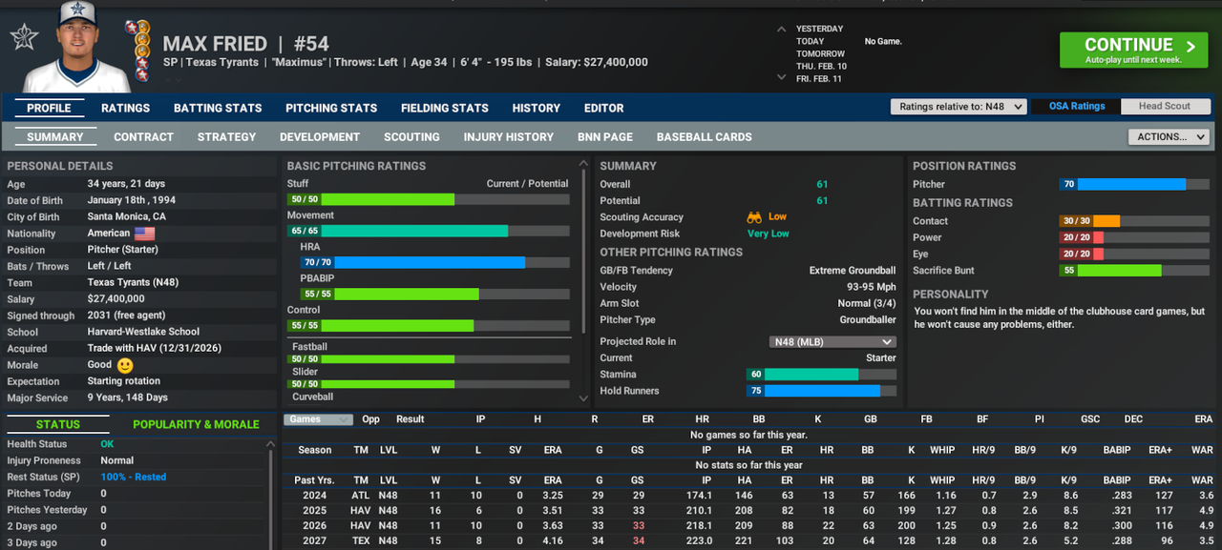
Task: Click the 2027 TEX season row
Action: [x=752, y=540]
